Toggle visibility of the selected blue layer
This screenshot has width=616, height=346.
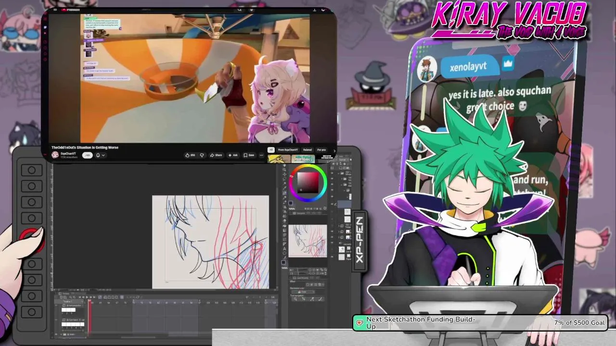click(x=332, y=204)
